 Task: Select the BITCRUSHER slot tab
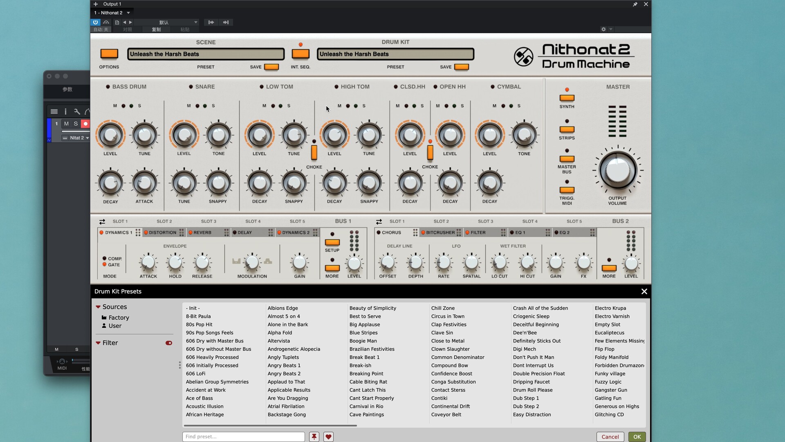[x=441, y=232]
